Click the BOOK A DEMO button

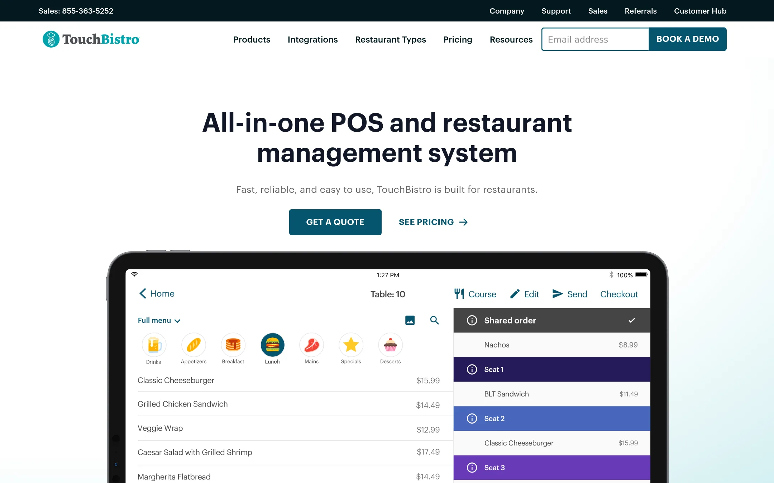coord(687,39)
